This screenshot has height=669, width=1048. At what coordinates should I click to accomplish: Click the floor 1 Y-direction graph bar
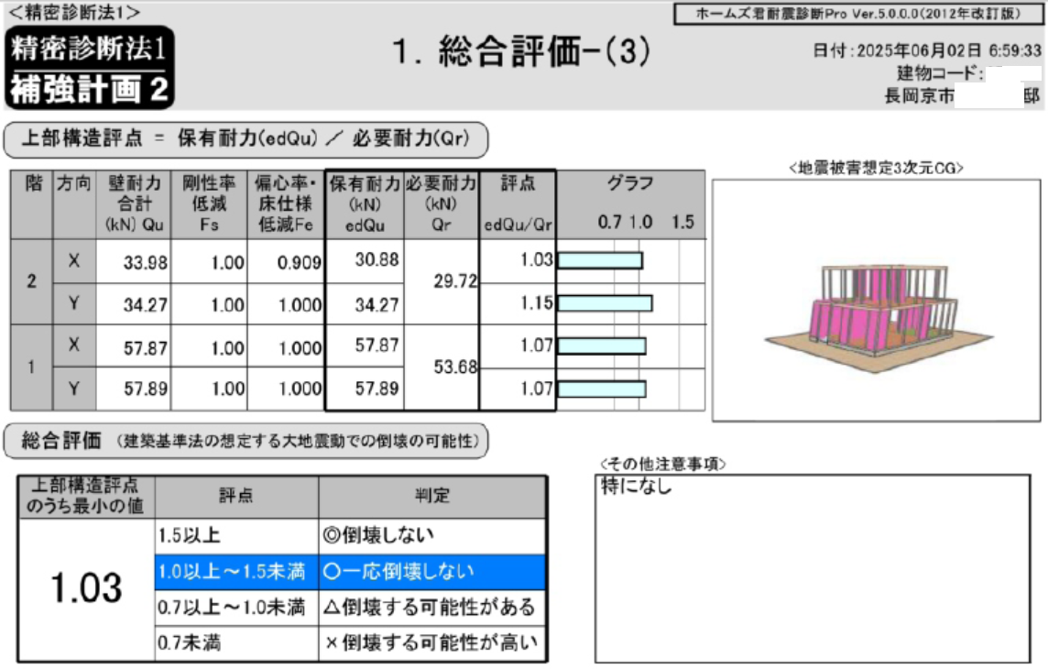coord(602,389)
